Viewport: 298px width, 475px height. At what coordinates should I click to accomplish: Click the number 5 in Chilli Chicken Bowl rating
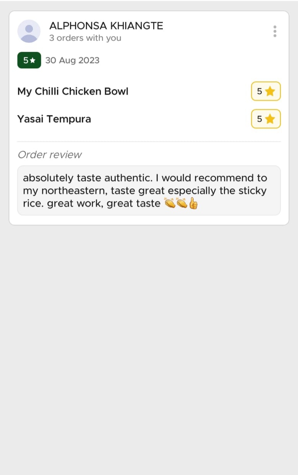(x=259, y=91)
